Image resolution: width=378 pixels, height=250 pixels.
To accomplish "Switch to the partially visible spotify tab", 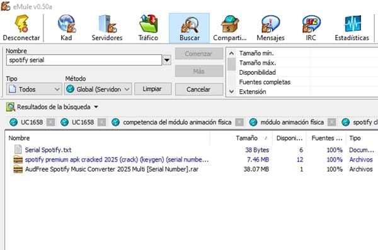I will 360,122.
